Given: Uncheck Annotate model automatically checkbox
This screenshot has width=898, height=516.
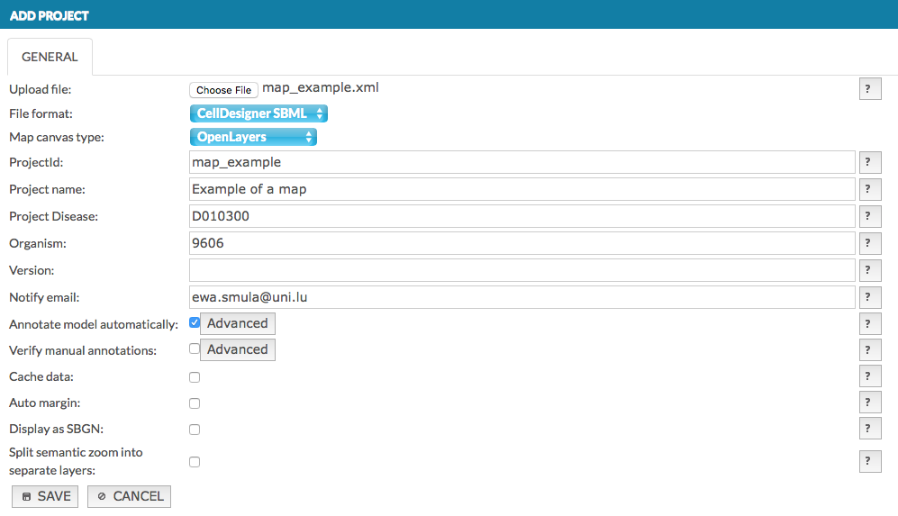Looking at the screenshot, I should point(195,323).
